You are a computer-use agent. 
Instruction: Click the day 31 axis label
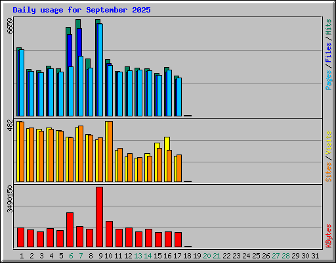pyautogui.click(x=315, y=256)
